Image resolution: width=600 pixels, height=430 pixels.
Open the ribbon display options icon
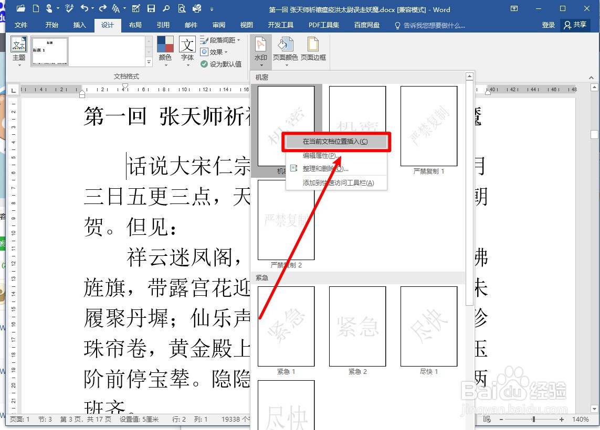pyautogui.click(x=514, y=8)
